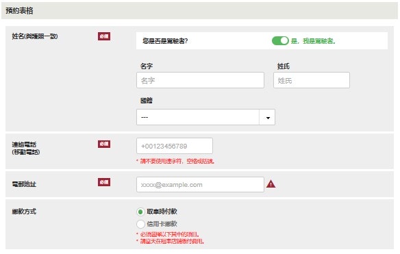Toggle the driver switch "是，我是駕駛者"

pos(280,41)
